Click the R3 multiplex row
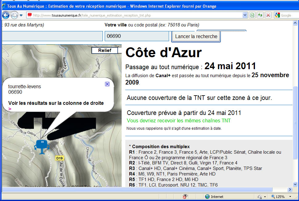299x201 pixels. [x=196, y=168]
